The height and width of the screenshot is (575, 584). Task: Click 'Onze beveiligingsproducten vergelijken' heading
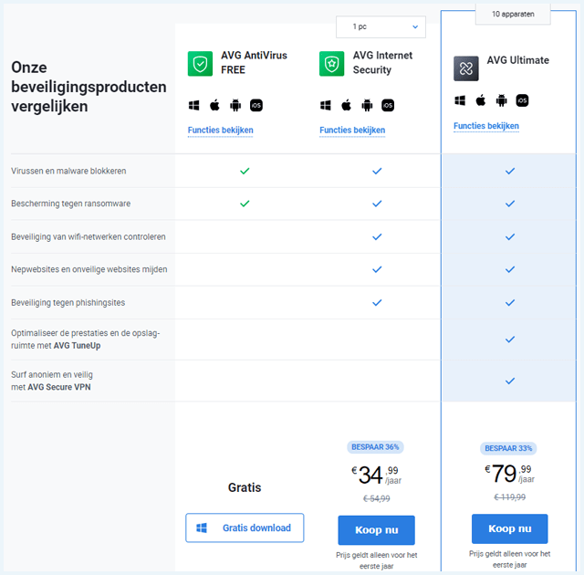coord(89,87)
